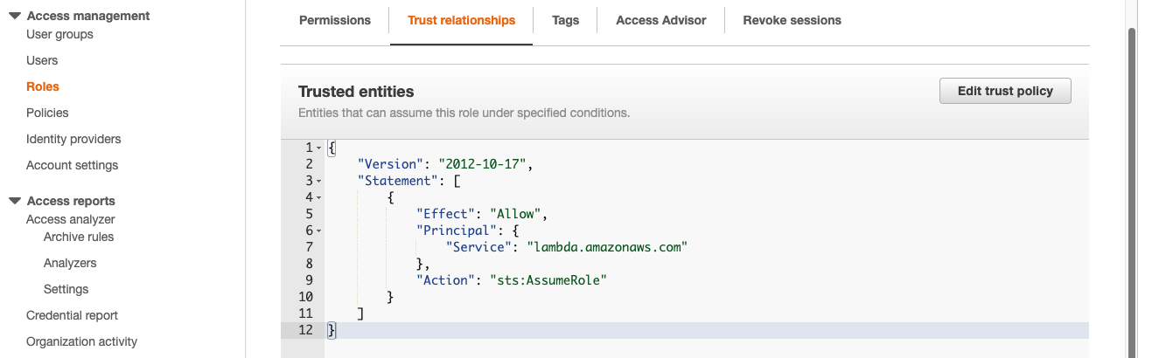1173x358 pixels.
Task: Click the "Version" key on line 2
Action: 391,164
